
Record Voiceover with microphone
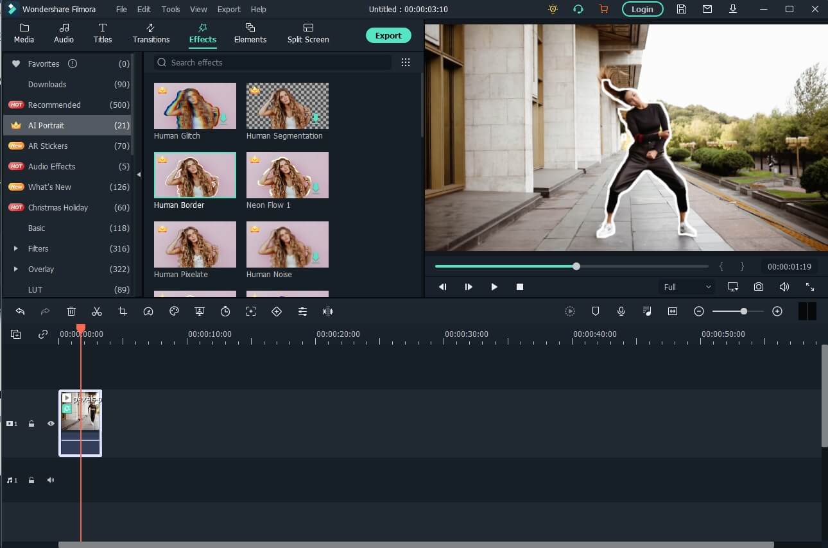(621, 311)
